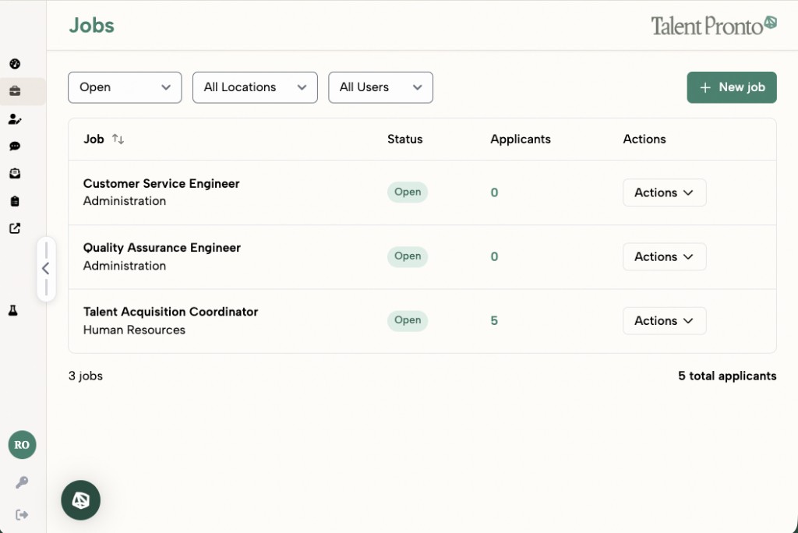The height and width of the screenshot is (533, 798).
Task: Click the '5 total applicants' text
Action: [x=727, y=376]
